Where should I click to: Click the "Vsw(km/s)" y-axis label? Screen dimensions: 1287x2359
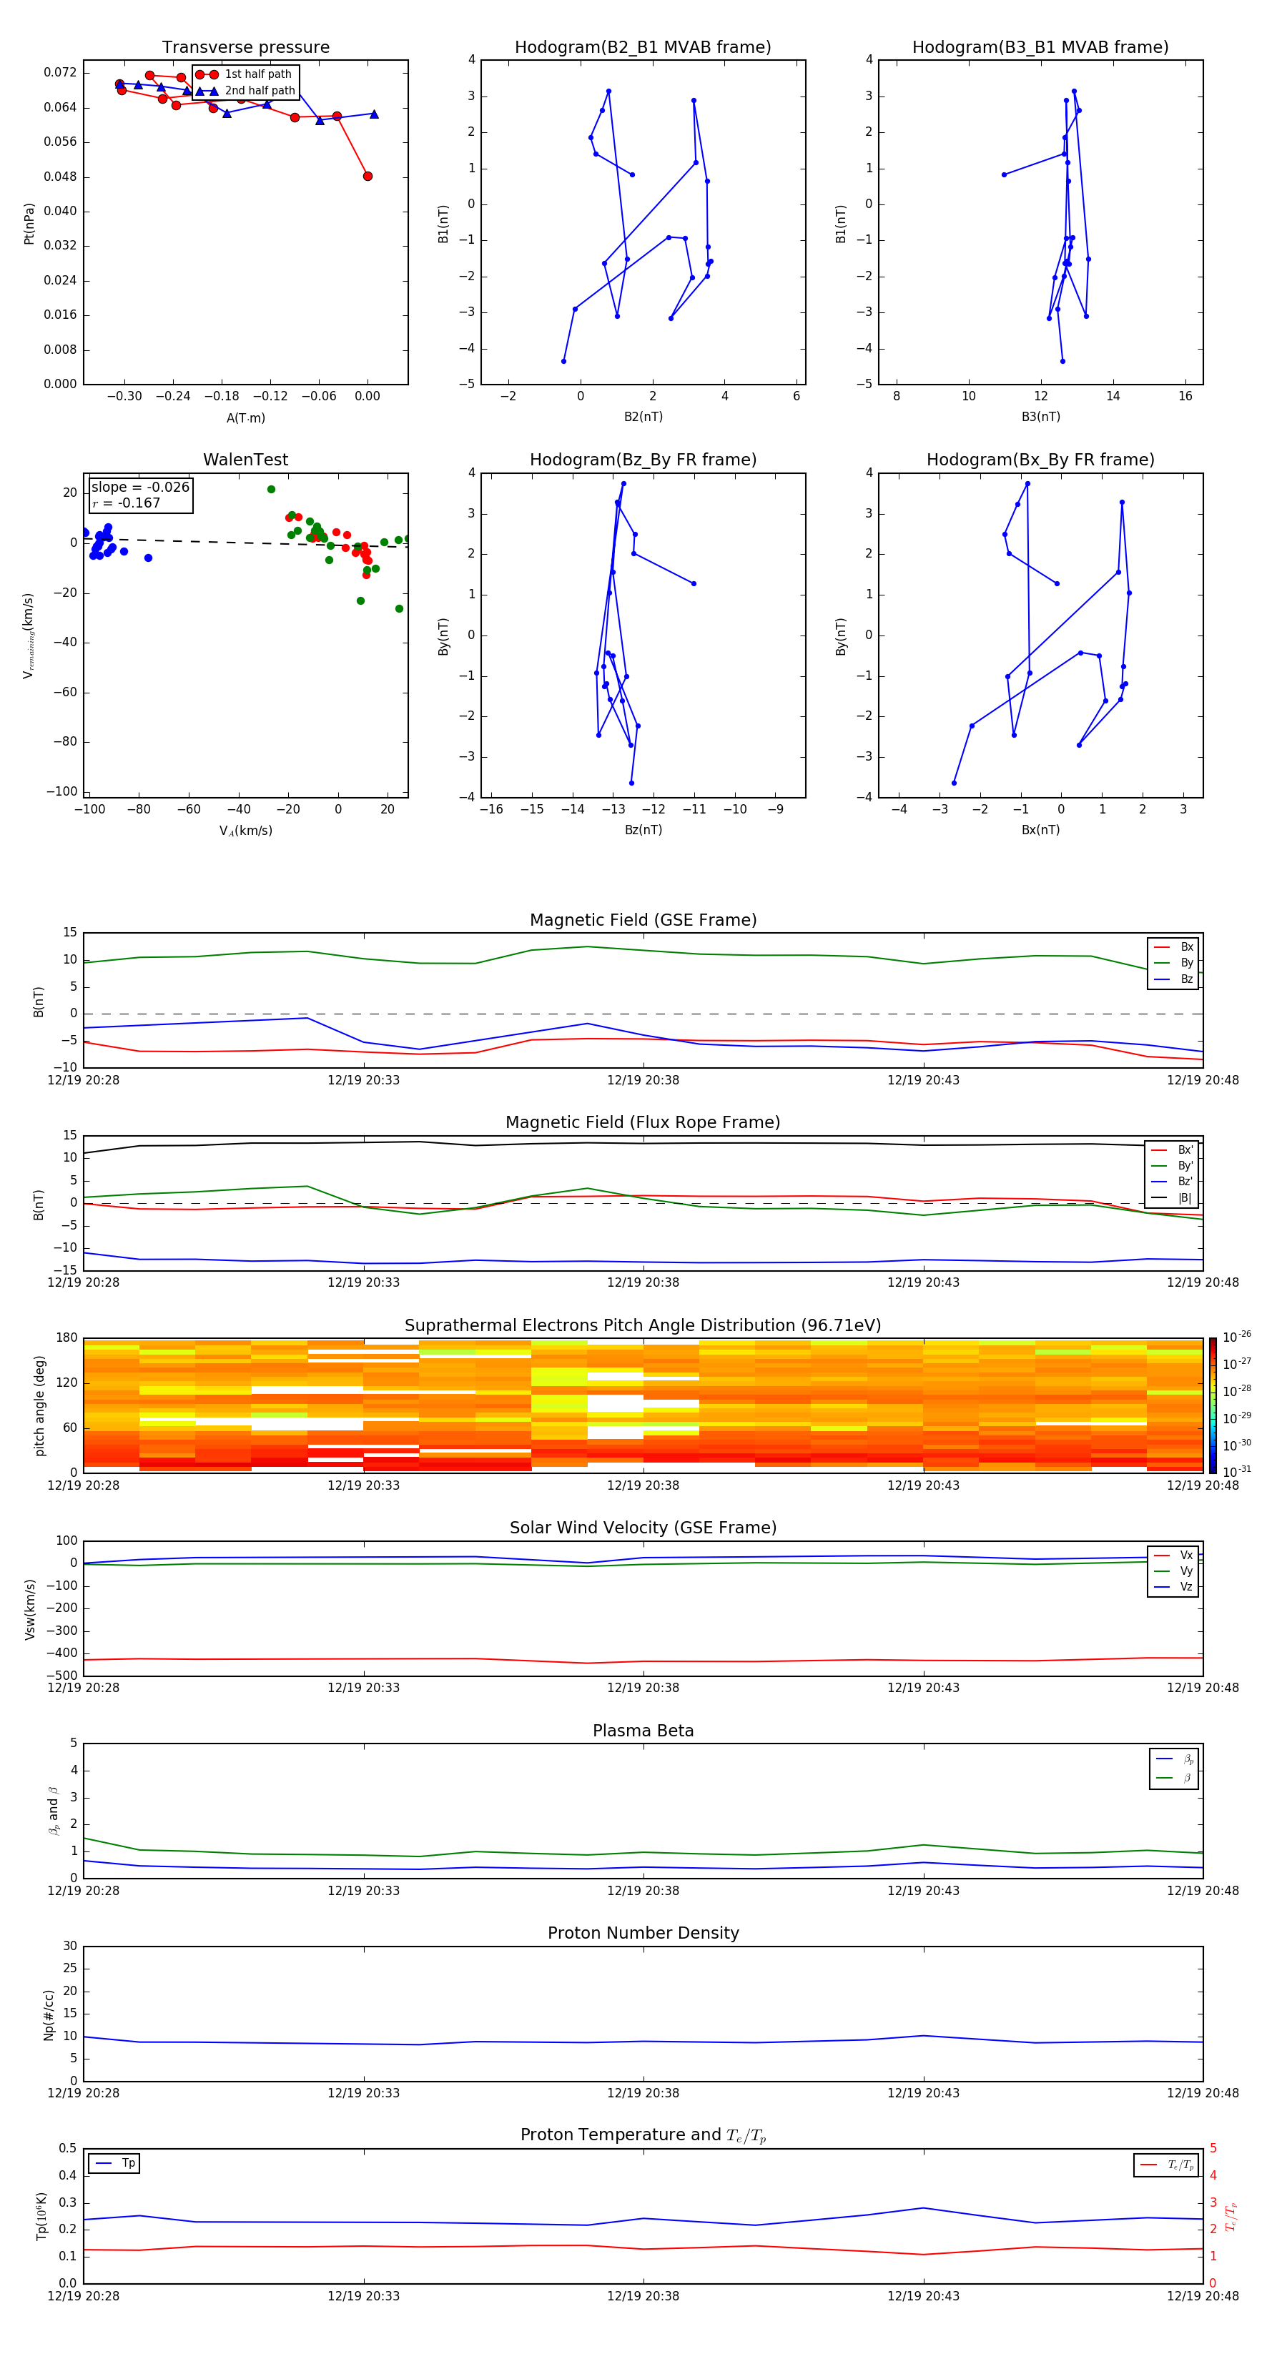click(30, 1609)
